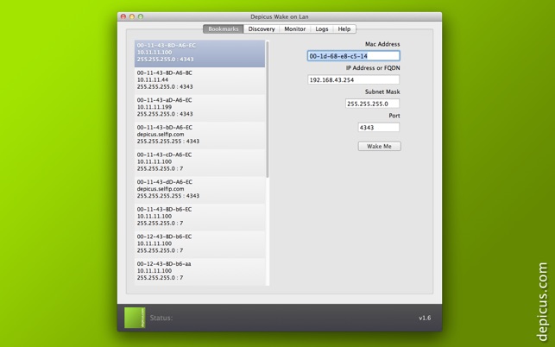Image resolution: width=555 pixels, height=347 pixels.
Task: Open the Help tab
Action: 344,29
